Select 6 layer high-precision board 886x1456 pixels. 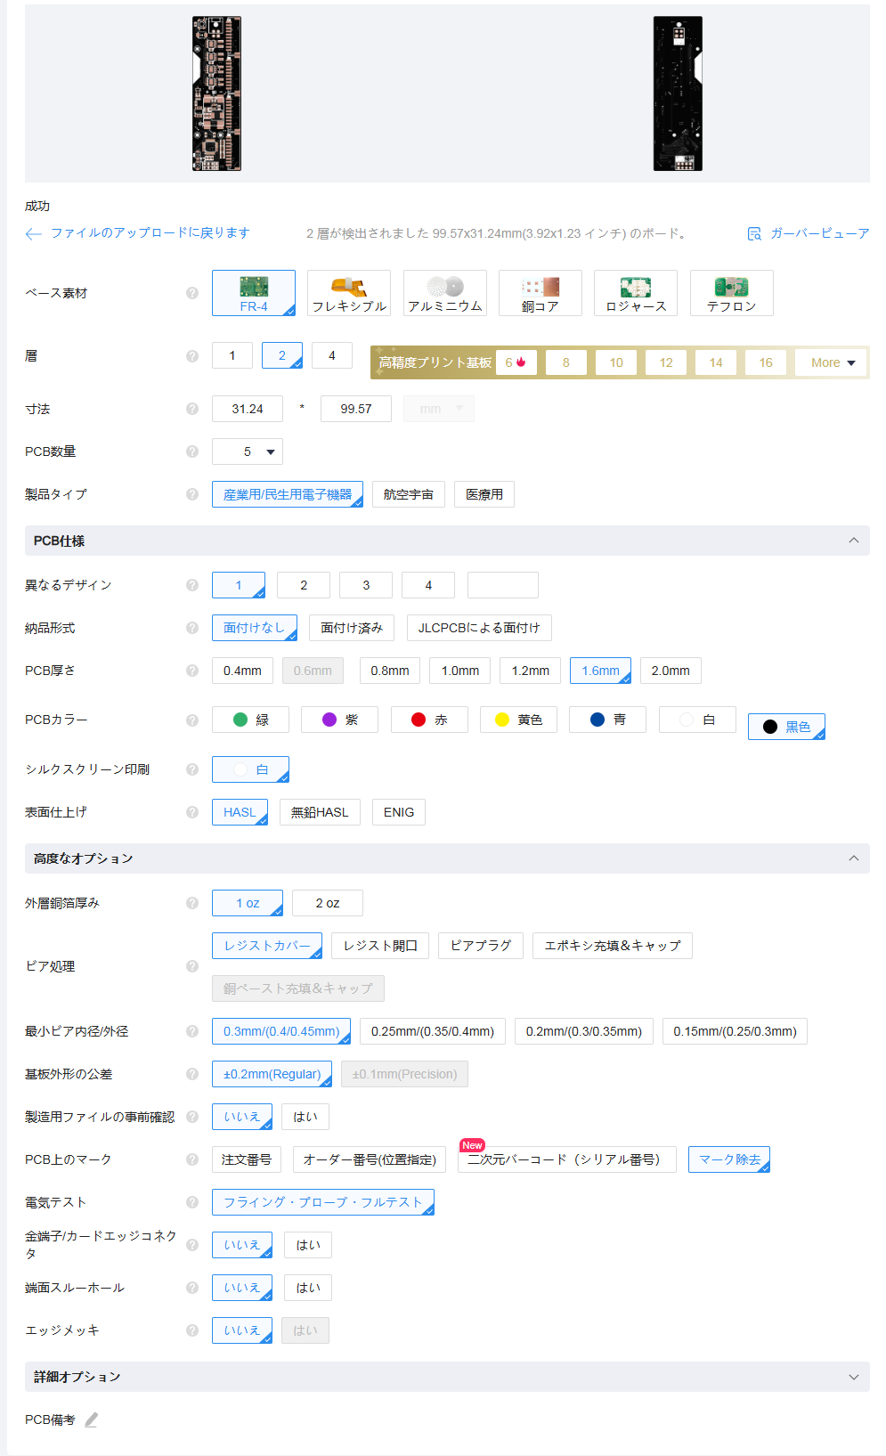(516, 362)
